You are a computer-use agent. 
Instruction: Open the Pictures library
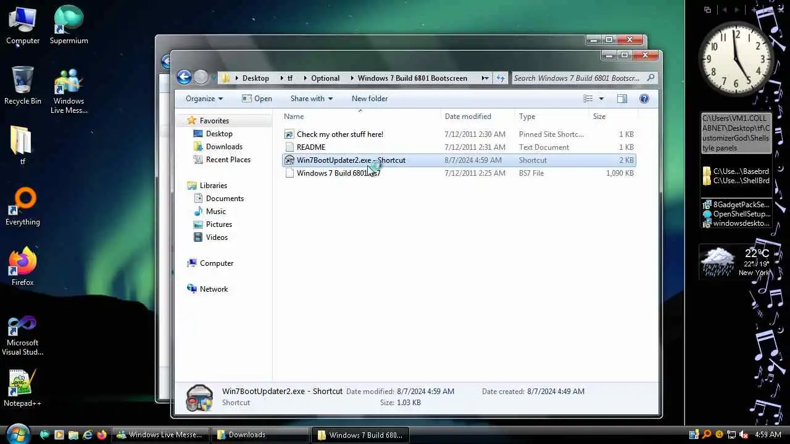click(x=219, y=224)
